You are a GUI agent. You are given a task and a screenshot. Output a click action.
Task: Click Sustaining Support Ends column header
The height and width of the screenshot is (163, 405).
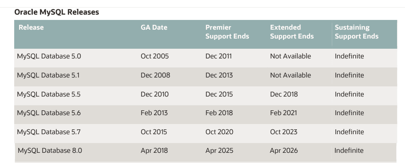point(357,32)
